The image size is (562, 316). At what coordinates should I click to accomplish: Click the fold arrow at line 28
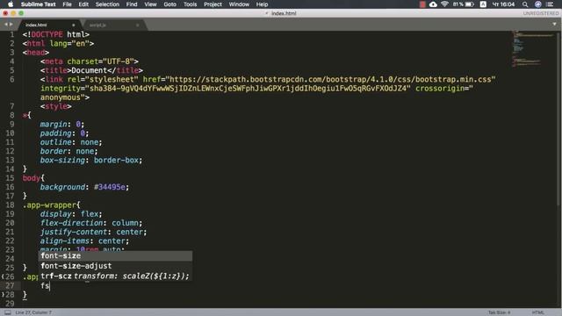(3, 295)
